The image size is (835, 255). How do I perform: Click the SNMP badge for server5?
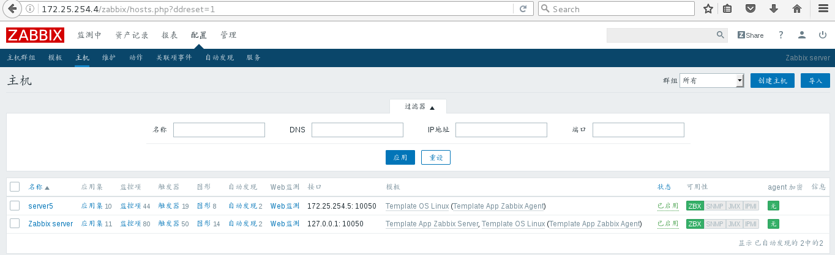pos(714,206)
